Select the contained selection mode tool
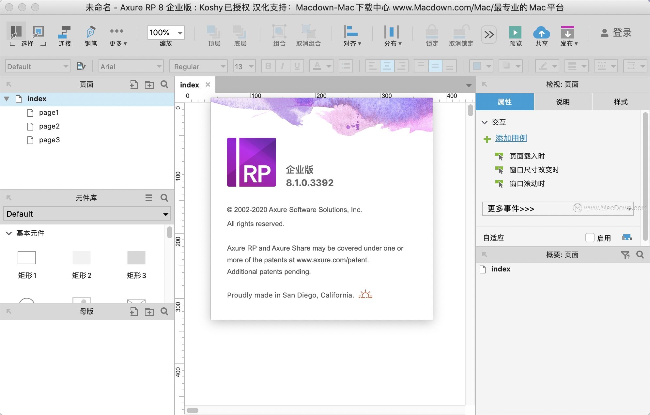 click(x=39, y=32)
